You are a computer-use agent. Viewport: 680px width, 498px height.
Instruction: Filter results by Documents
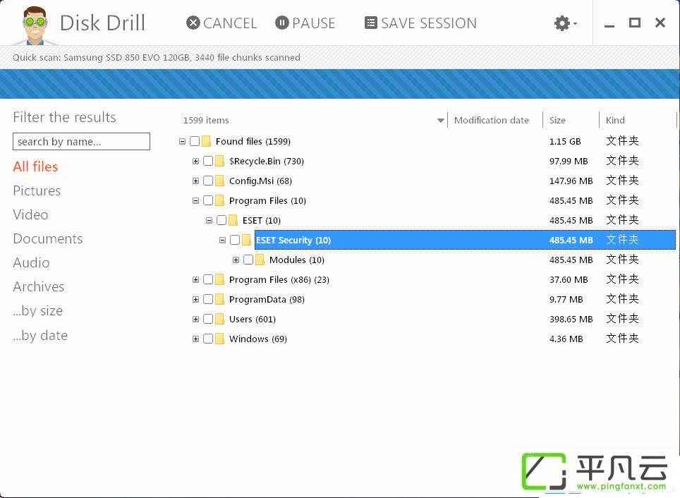coord(48,238)
